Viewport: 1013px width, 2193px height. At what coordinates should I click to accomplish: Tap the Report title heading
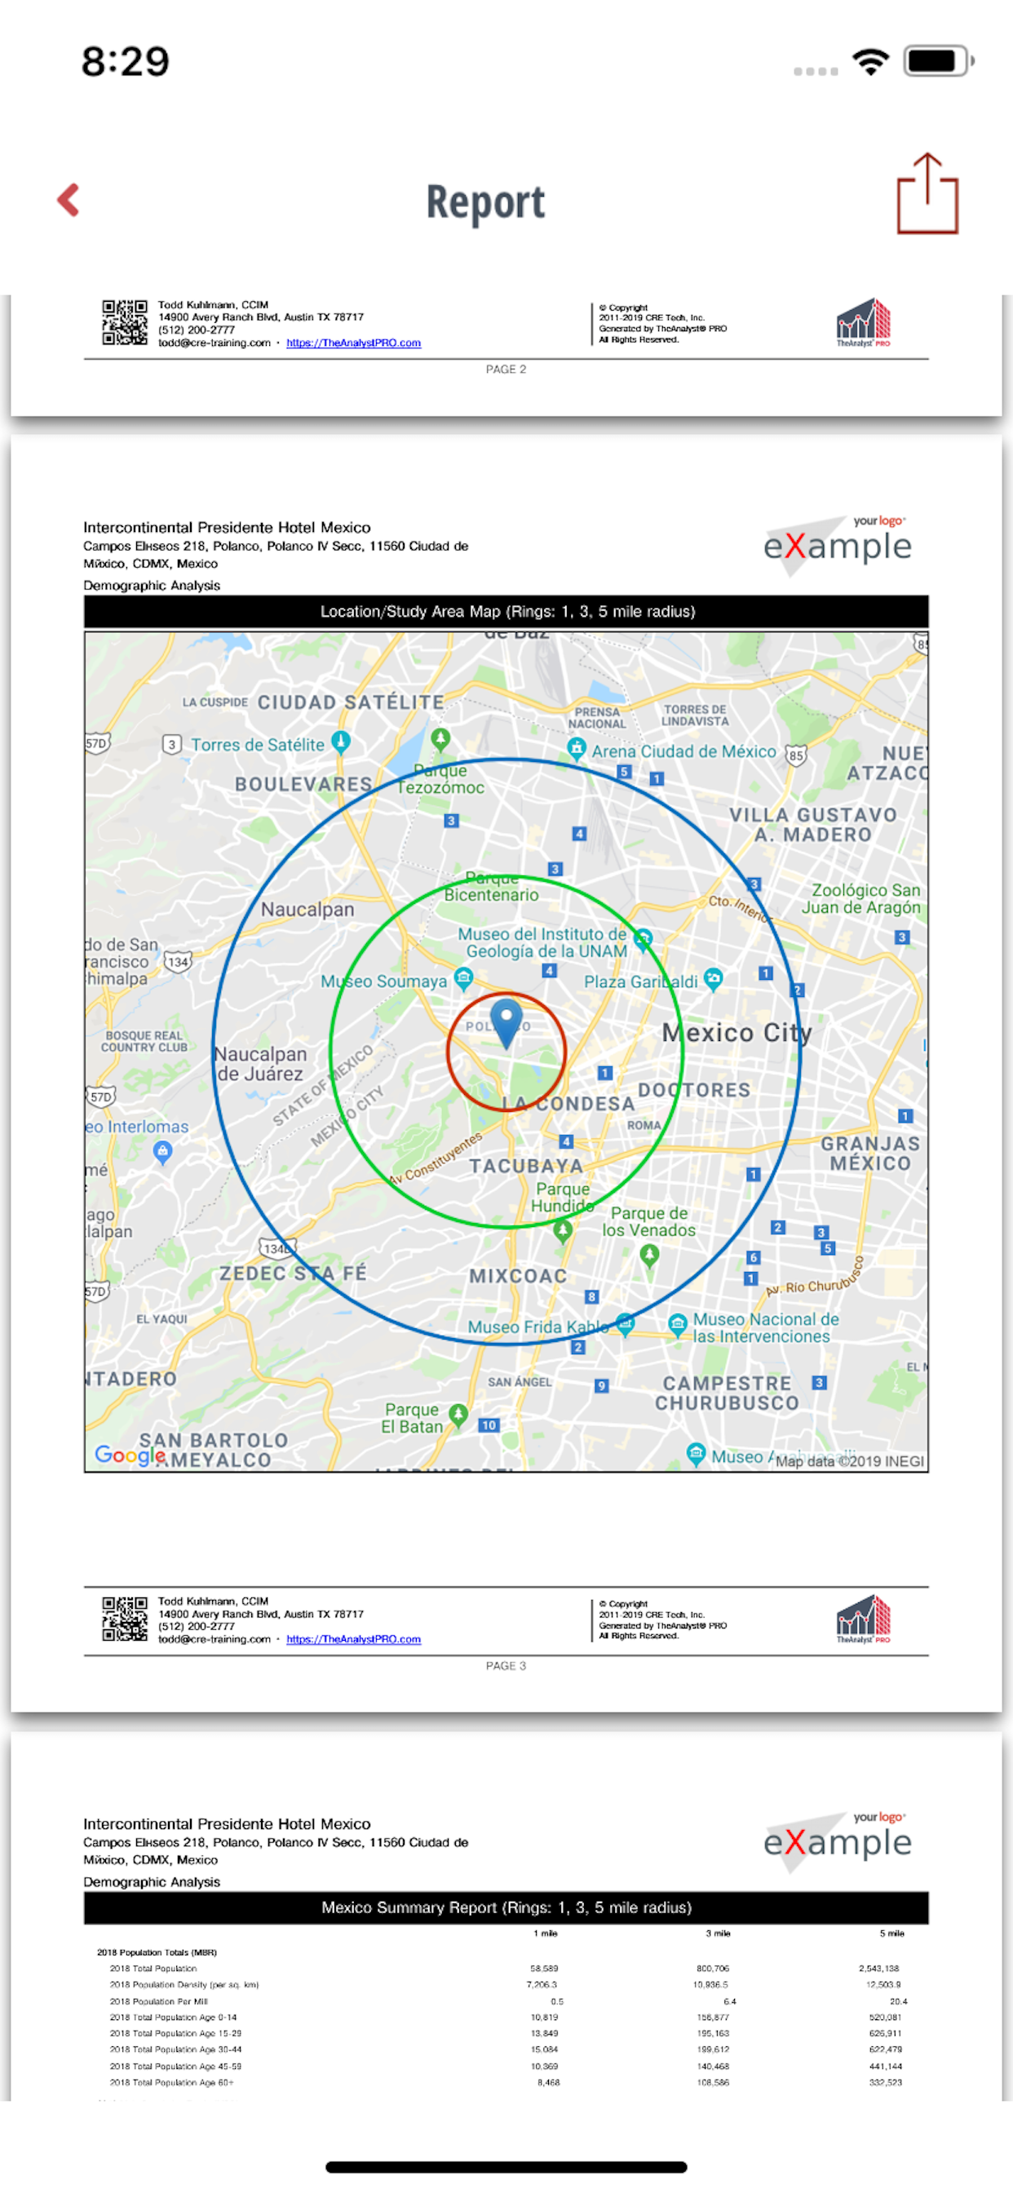pyautogui.click(x=485, y=204)
